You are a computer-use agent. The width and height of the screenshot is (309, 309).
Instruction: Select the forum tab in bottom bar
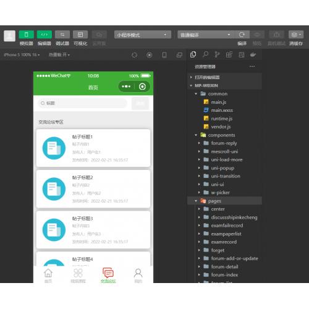coord(108,275)
